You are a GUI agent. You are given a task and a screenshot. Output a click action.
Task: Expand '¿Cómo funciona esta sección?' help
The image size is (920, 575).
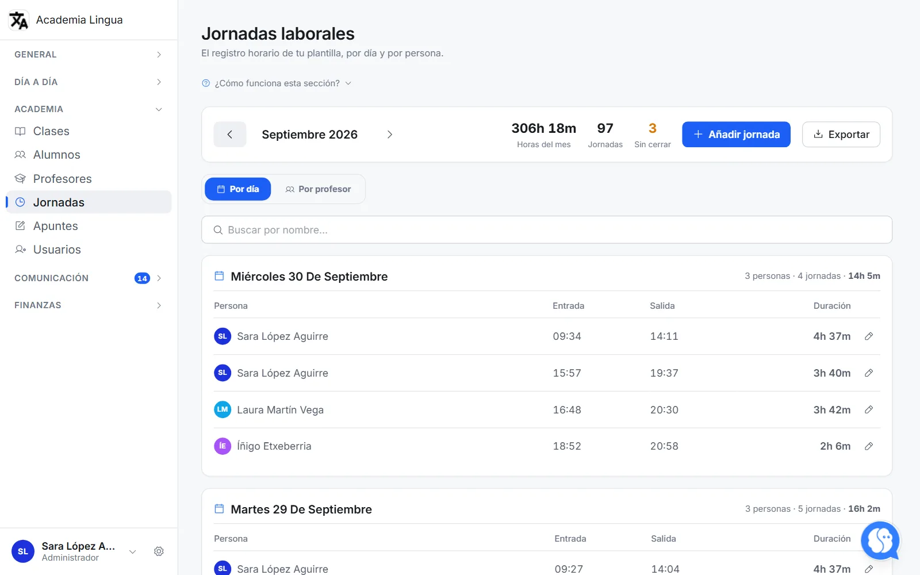click(x=277, y=83)
